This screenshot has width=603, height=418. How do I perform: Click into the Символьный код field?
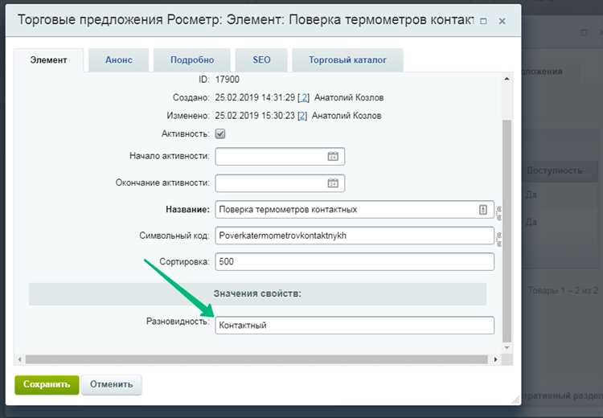click(x=355, y=236)
